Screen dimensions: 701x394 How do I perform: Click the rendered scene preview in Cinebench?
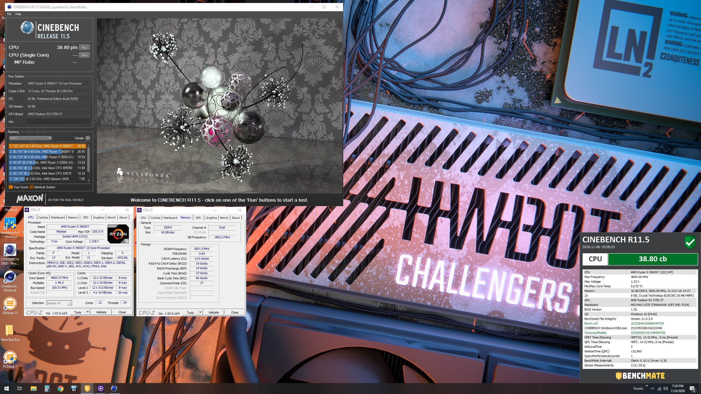pos(220,106)
